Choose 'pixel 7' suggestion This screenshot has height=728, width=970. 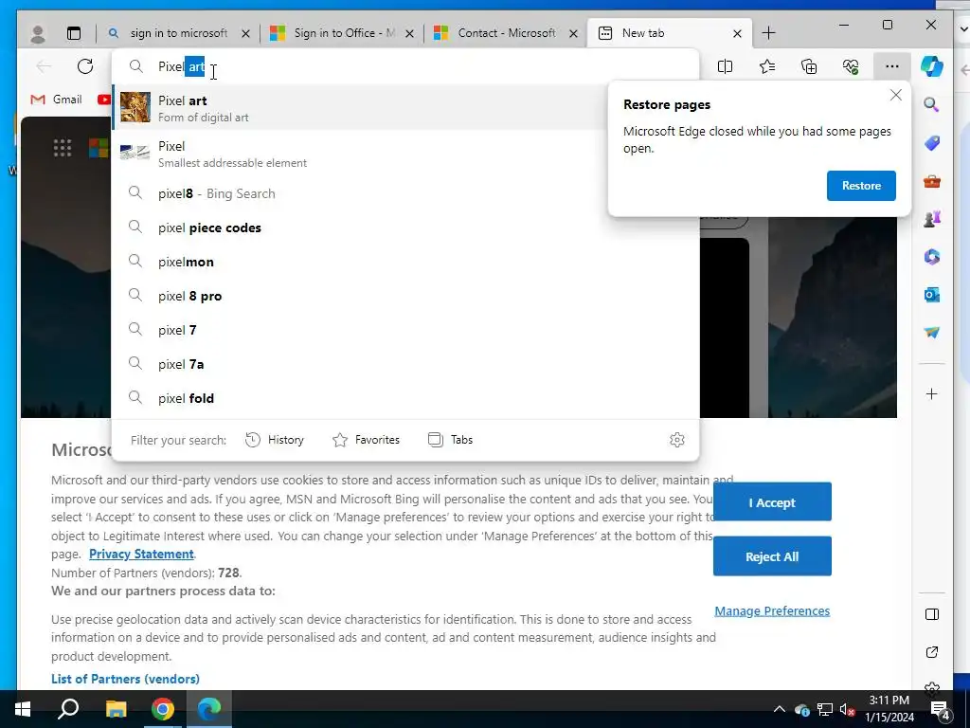(x=405, y=330)
